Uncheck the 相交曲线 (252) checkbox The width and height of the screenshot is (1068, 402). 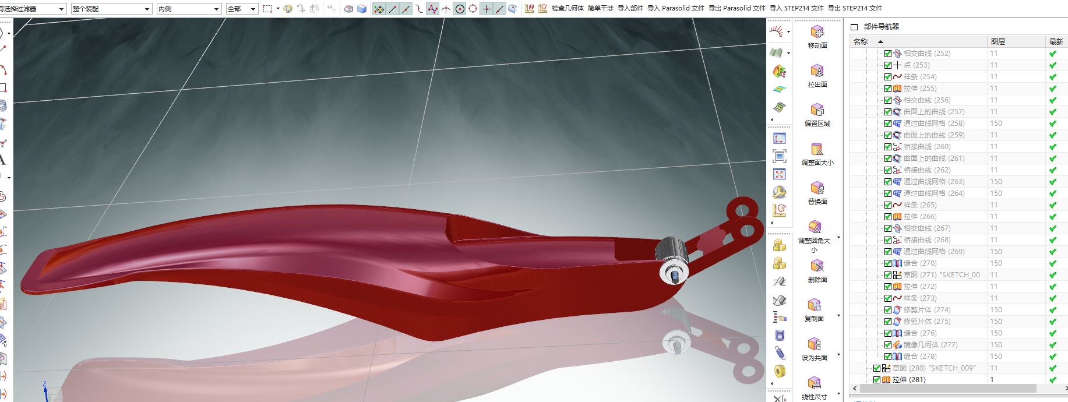[x=888, y=53]
